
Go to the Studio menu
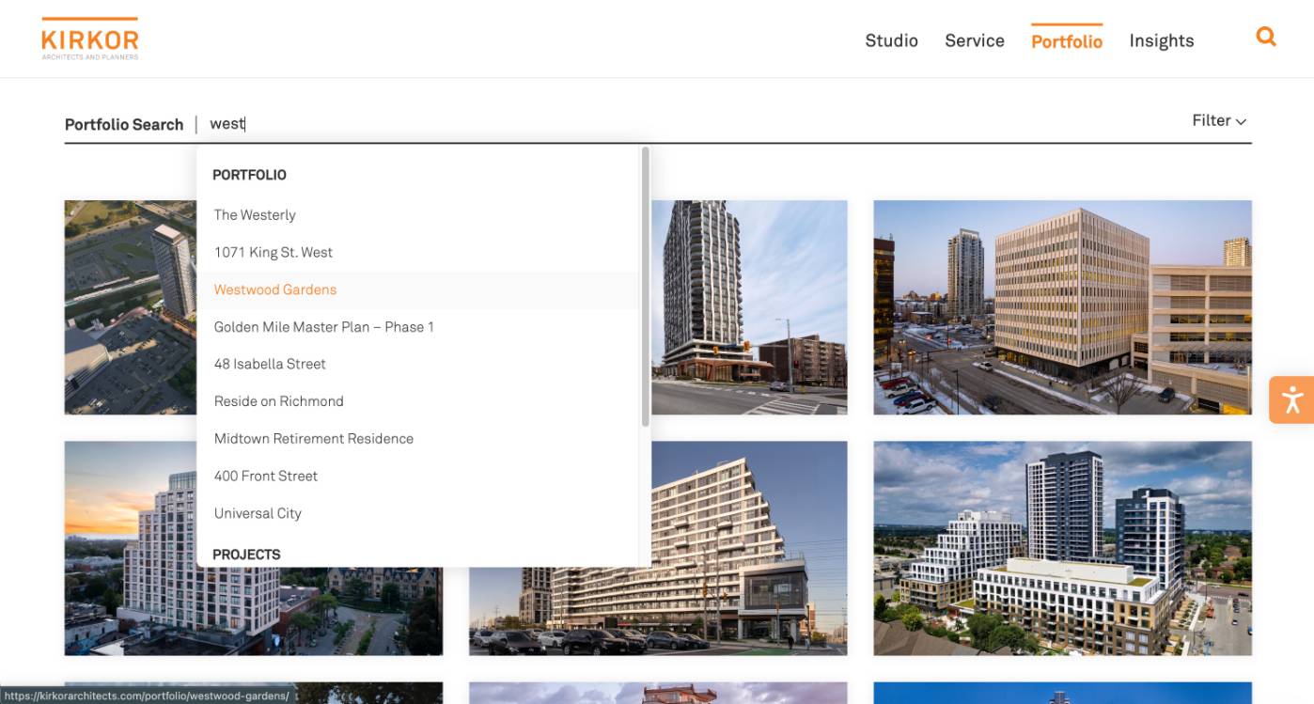point(891,40)
